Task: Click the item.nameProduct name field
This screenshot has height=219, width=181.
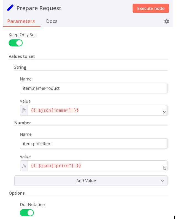Action: [x=94, y=88]
